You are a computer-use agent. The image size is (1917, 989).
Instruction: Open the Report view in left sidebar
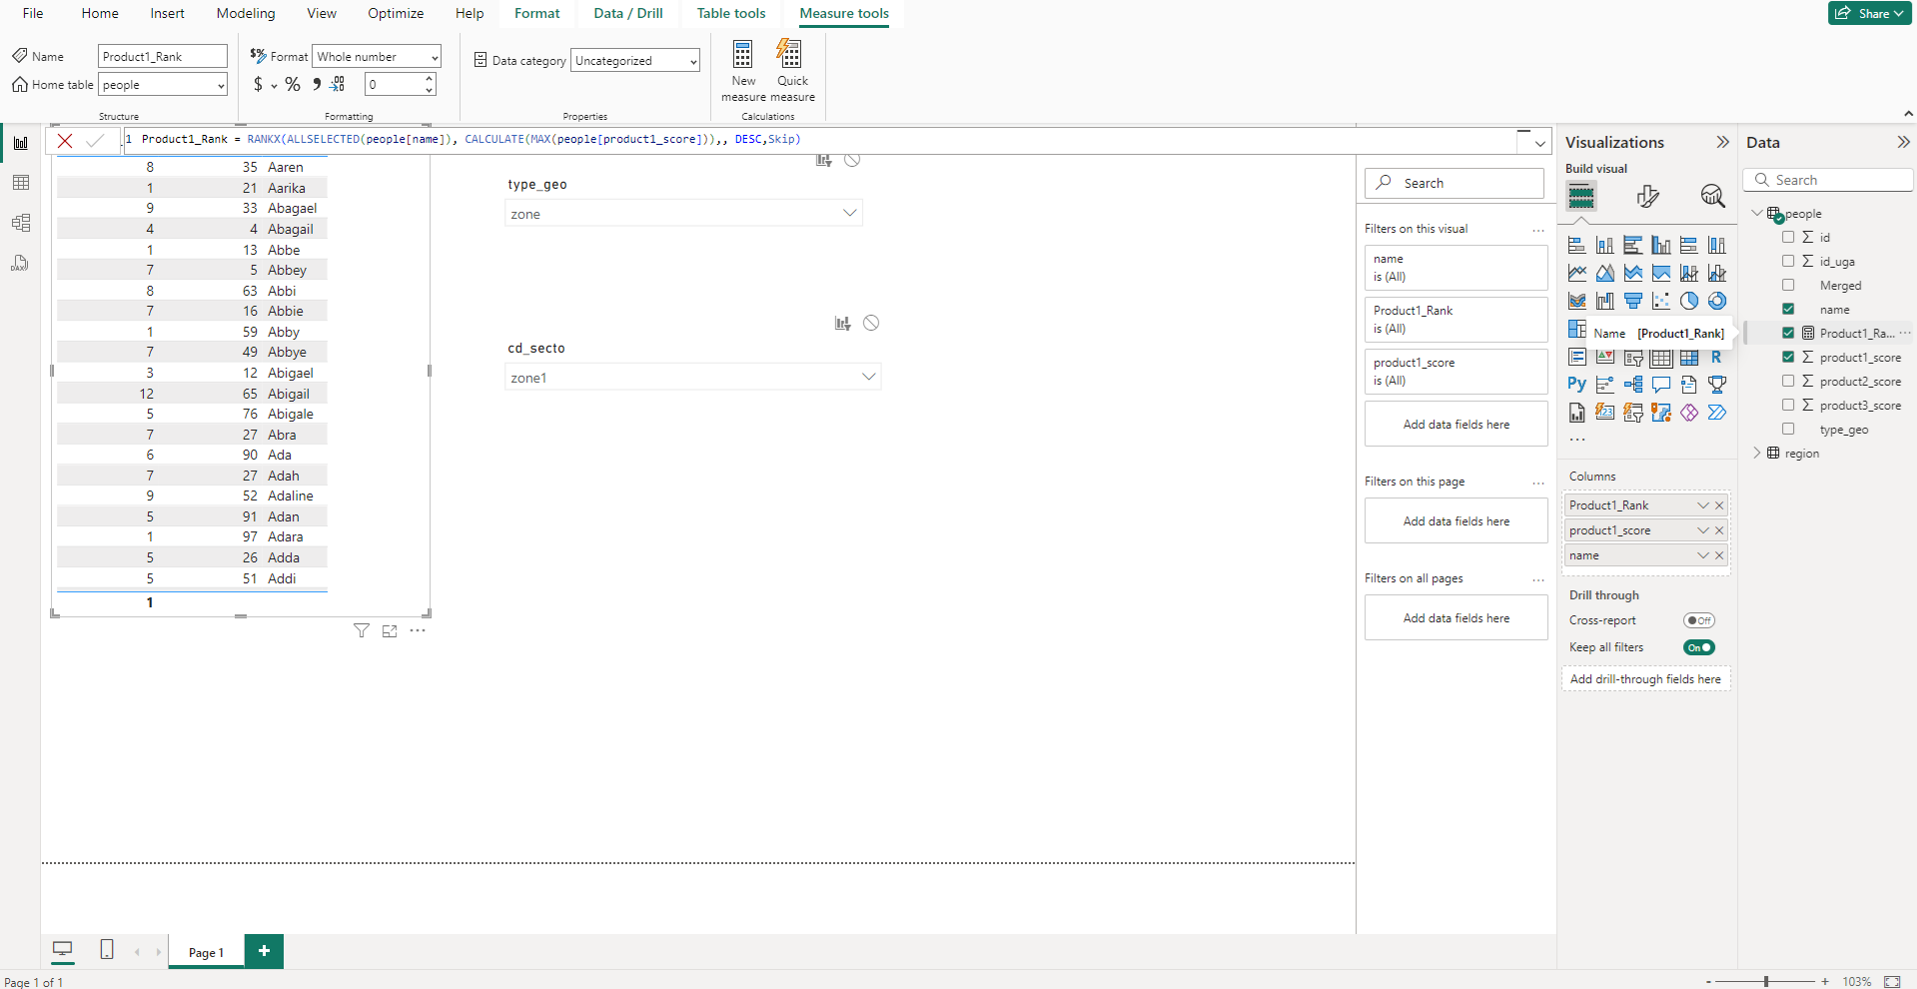[x=20, y=143]
